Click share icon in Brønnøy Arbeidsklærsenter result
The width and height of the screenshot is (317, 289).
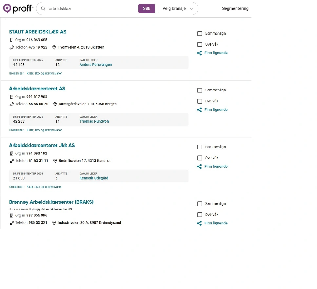pos(199,223)
